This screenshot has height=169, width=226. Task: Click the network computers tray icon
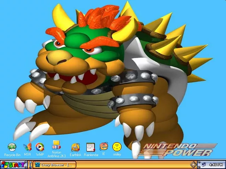point(204,164)
